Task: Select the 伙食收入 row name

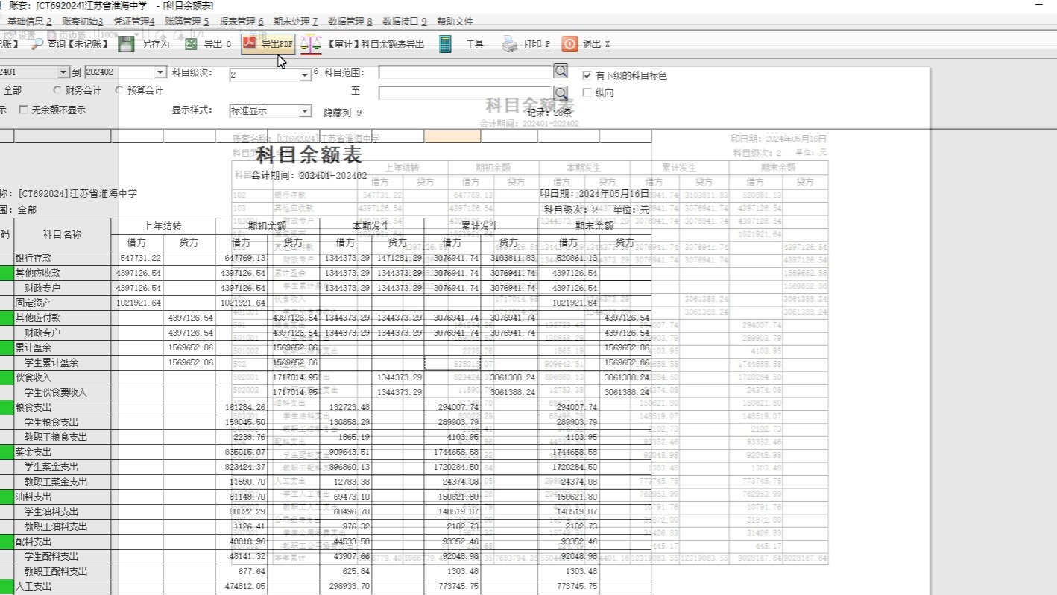Action: (34, 377)
